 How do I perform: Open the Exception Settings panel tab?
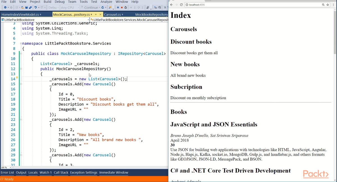click(84, 172)
